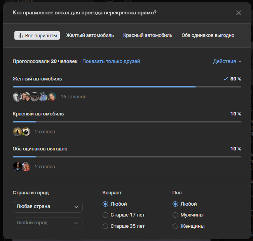Click second avatar under 'Желтый автомобиль'
The image size is (253, 241).
(26, 97)
